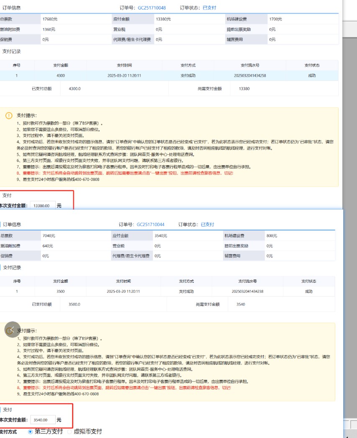Focus the 3540.00 payment amount field
Image resolution: width=357 pixels, height=438 pixels.
[x=43, y=420]
